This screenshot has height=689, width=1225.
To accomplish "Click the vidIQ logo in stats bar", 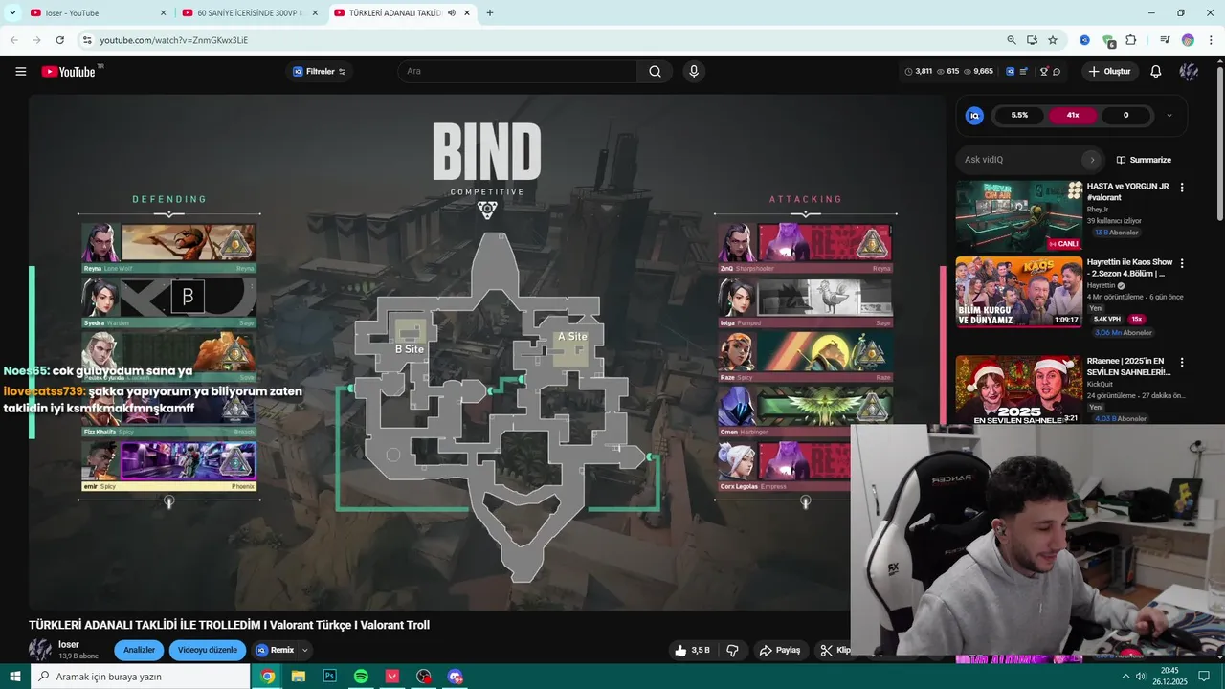I will tap(1010, 72).
